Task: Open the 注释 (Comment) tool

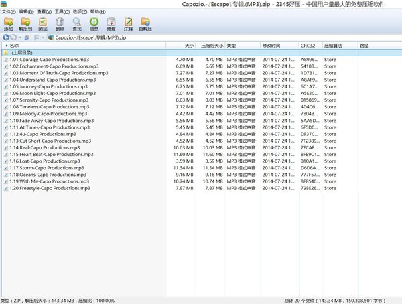Action: (x=127, y=25)
